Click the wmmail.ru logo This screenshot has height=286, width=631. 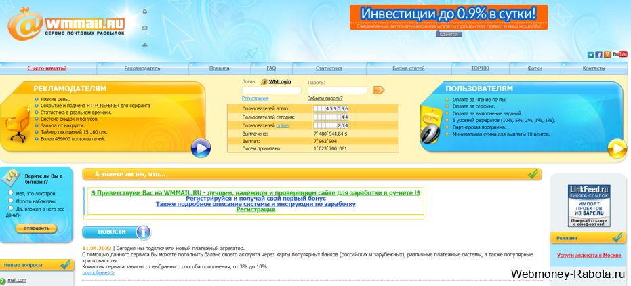click(x=66, y=23)
